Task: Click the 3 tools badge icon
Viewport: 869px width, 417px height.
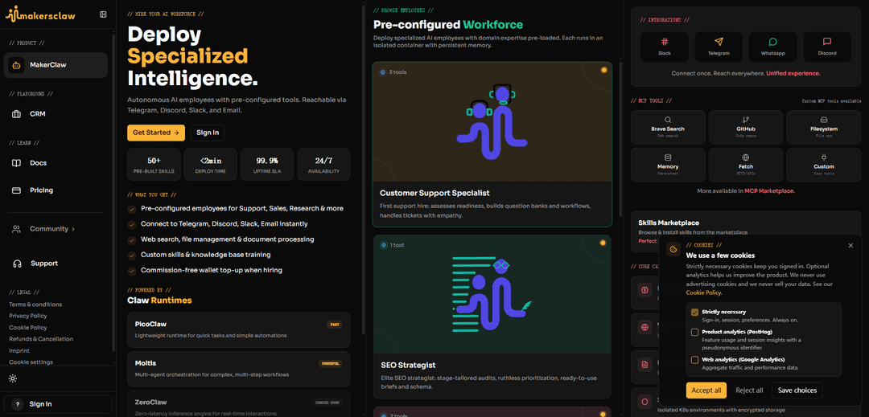Action: coord(382,72)
